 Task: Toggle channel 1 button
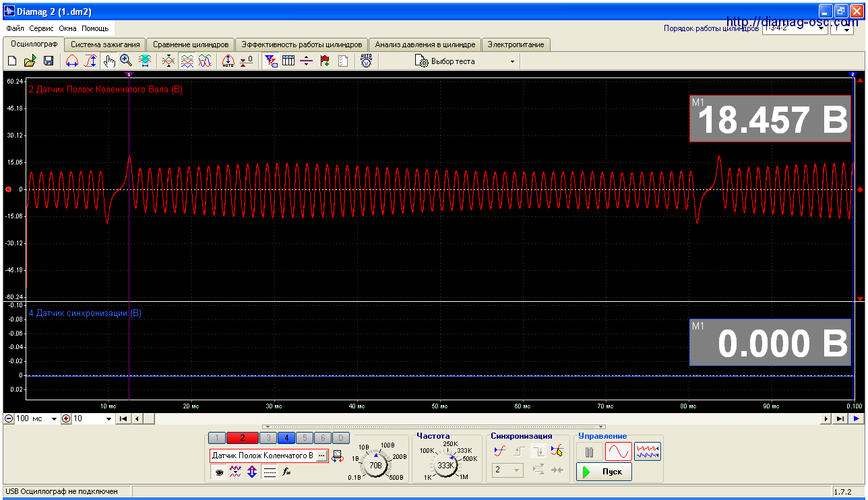[218, 437]
